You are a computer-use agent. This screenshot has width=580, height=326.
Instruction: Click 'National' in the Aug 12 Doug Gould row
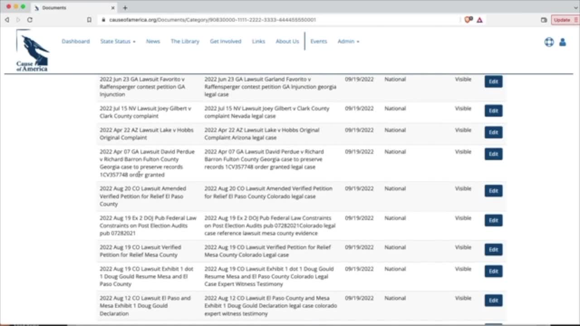pos(395,298)
